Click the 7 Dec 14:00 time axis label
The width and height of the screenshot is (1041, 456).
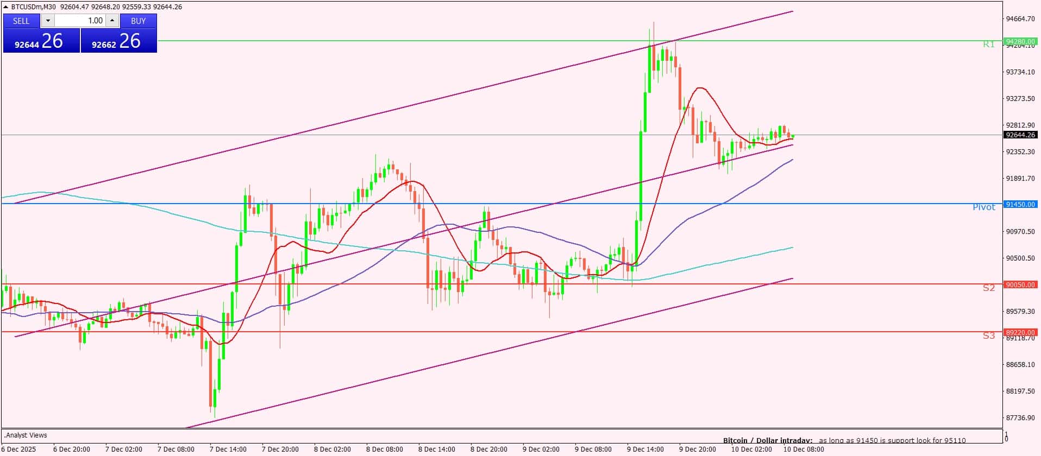228,449
